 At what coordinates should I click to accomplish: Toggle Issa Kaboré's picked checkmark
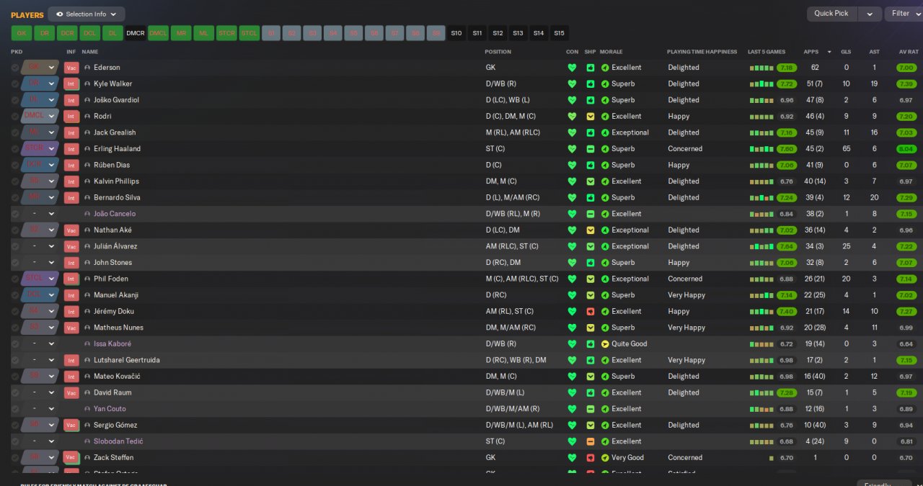14,344
